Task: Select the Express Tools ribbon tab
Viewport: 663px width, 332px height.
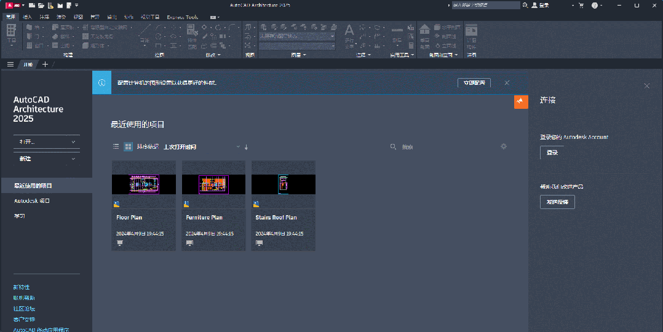Action: click(182, 17)
